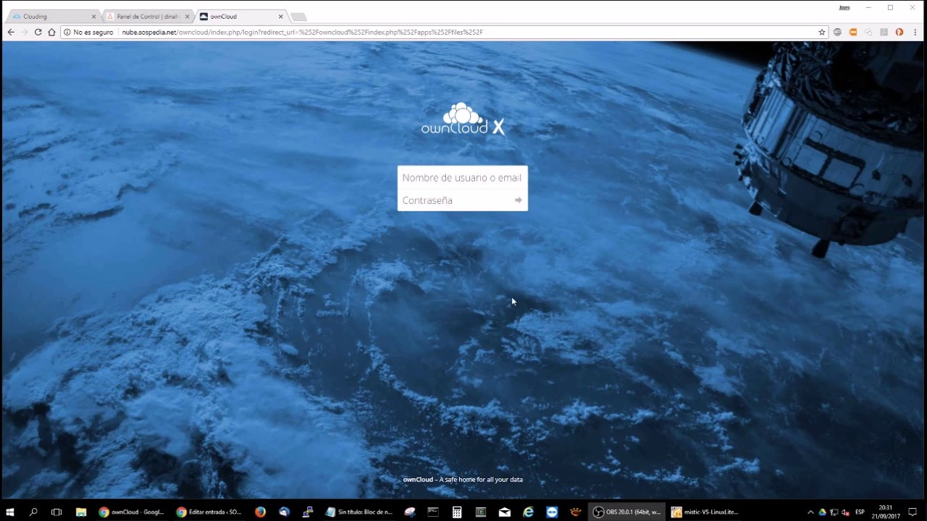Viewport: 927px width, 521px height.
Task: Open the PDF extension icon
Action: [x=884, y=32]
